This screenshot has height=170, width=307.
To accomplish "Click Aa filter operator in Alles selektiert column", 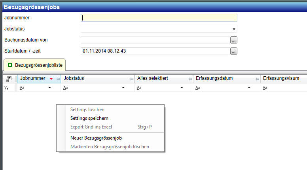I will [139, 88].
